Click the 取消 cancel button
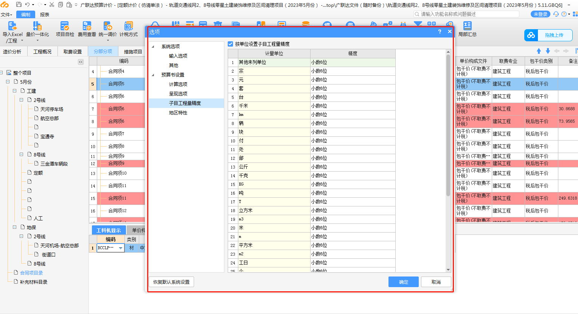Viewport: 578px width, 314px height. point(436,282)
